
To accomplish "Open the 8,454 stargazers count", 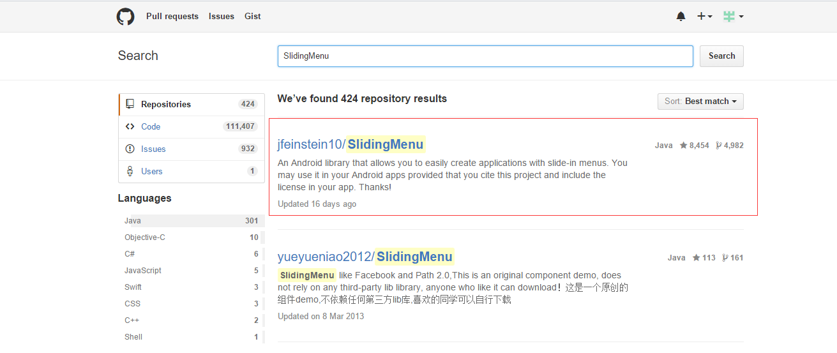I will tap(699, 146).
